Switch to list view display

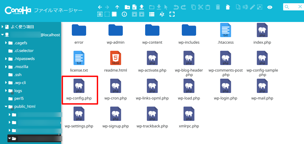point(152,14)
